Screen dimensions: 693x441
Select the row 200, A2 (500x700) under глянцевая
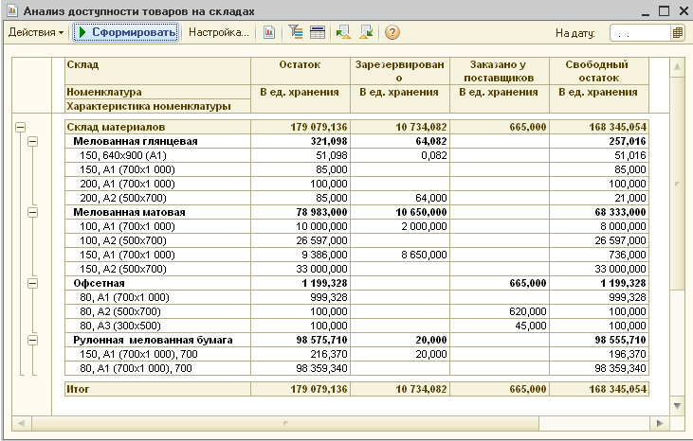[157, 198]
